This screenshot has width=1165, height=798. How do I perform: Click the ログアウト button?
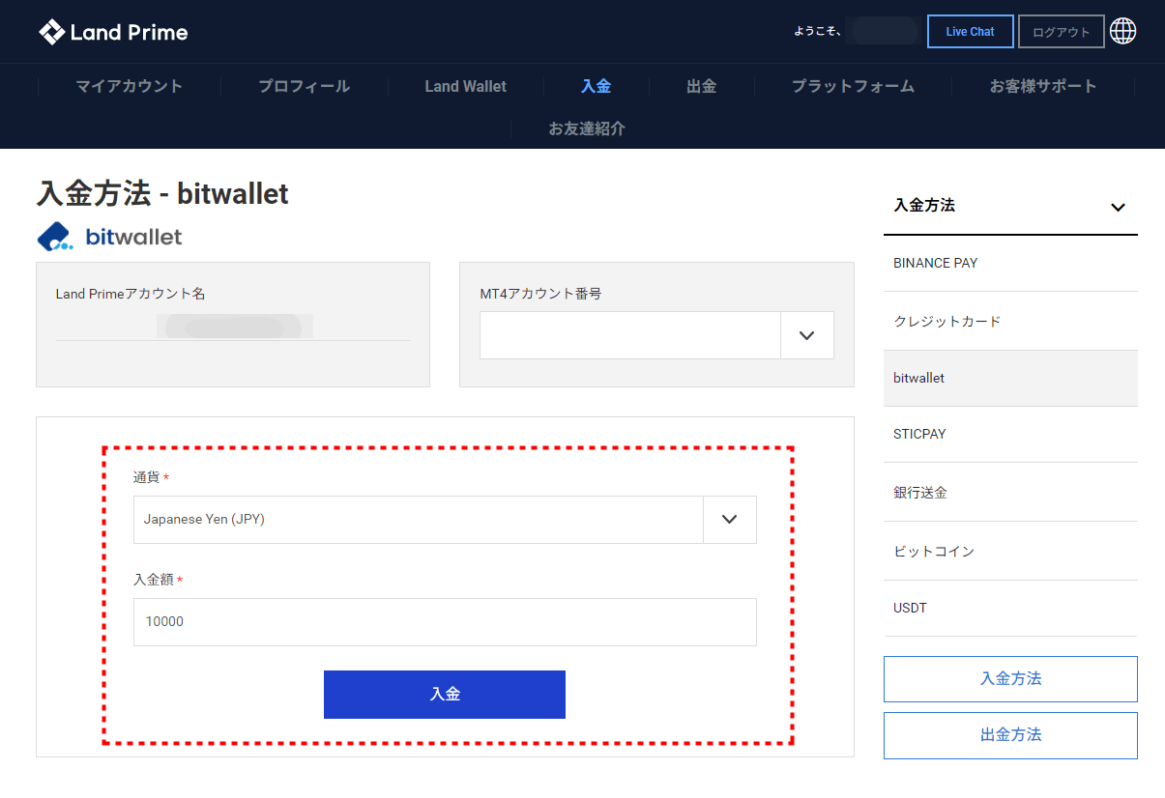click(1061, 31)
